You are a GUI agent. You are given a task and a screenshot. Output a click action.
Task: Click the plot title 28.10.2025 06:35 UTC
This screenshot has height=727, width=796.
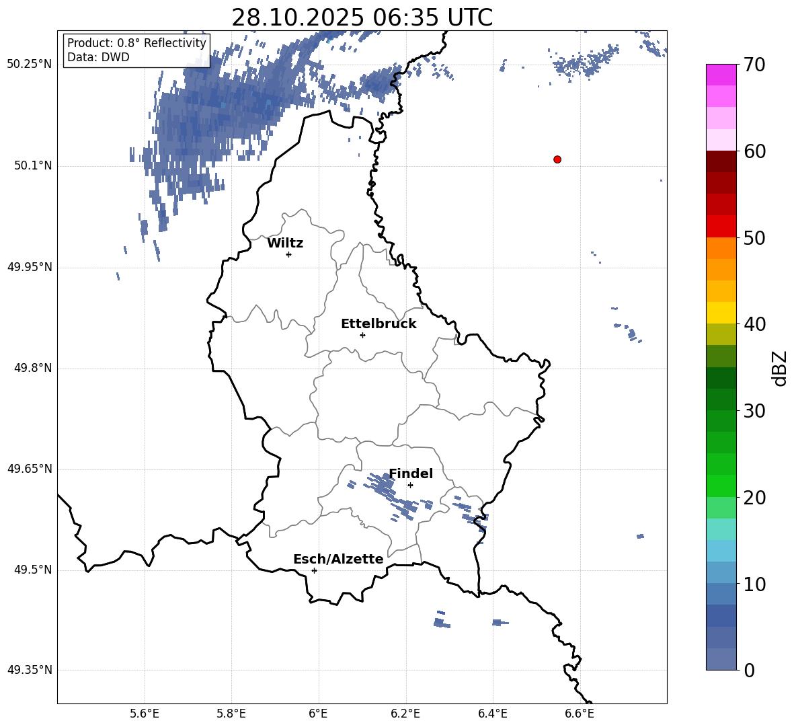(x=362, y=17)
